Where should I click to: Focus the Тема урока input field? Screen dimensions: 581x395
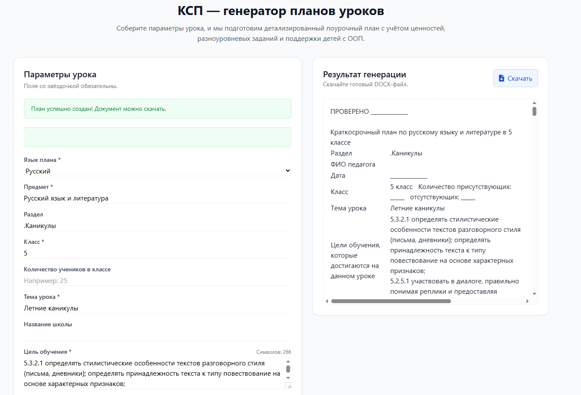157,308
